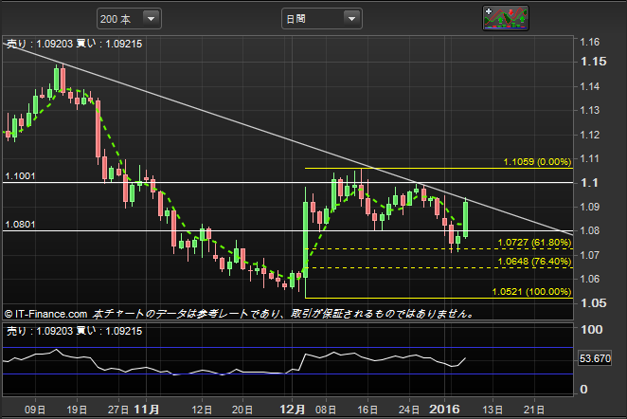This screenshot has height=419, width=627.
Task: Select the 1.1059 (0.00%) Fibonacci label
Action: tap(537, 162)
